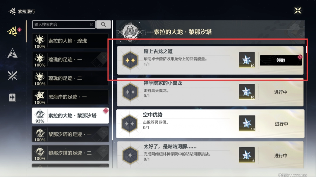
Task: Click the star reward icon for 太好了，是咕咕河豚
Action: [247, 155]
